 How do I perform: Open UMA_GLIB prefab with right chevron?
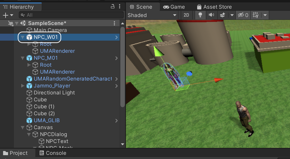116,121
